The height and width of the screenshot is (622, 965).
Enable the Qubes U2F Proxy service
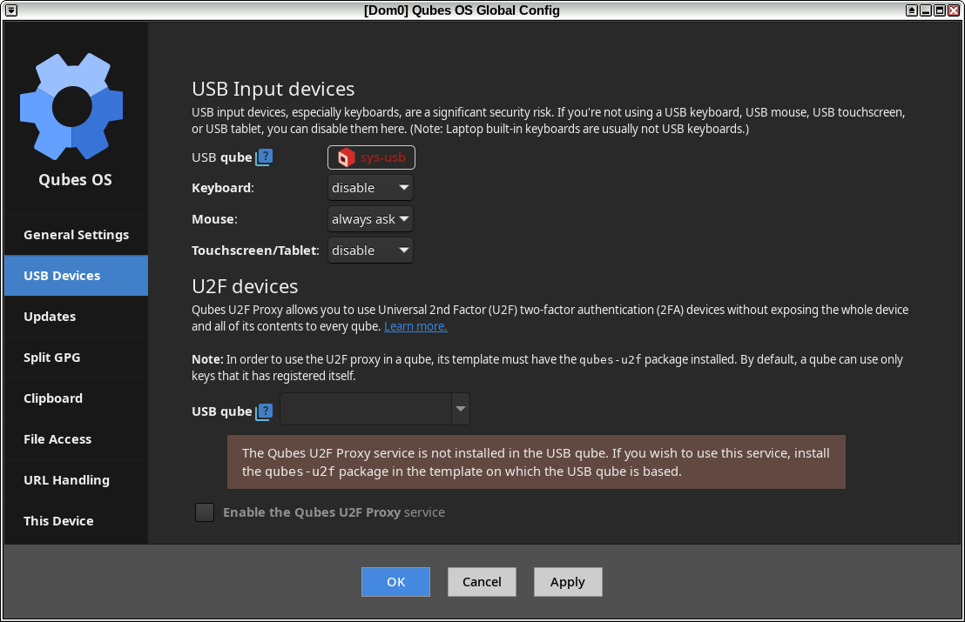click(204, 512)
